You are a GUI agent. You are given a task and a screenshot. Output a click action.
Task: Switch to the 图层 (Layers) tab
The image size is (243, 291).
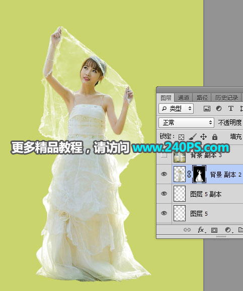(166, 98)
